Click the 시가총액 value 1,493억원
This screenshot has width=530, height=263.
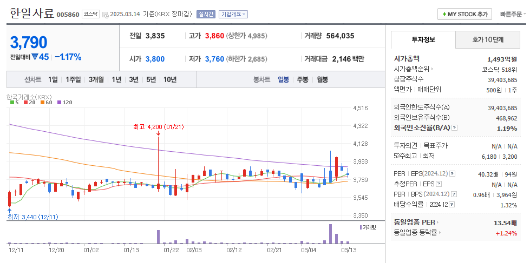[502, 59]
